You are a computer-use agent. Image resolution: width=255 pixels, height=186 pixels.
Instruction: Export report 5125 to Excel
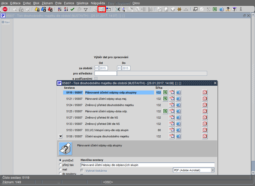click(x=165, y=111)
